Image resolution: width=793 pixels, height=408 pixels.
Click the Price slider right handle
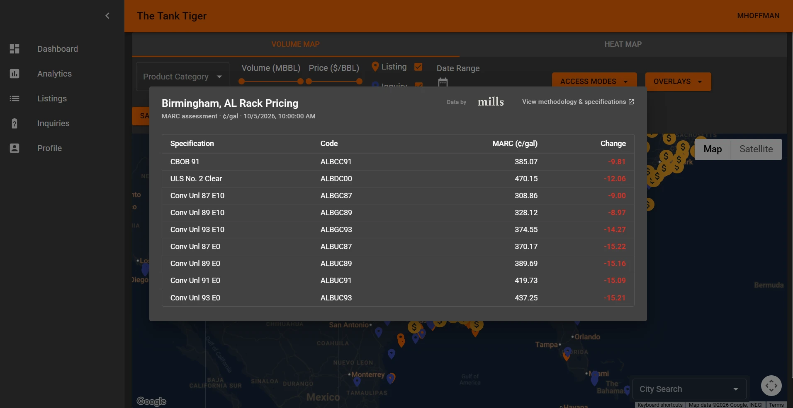(359, 82)
